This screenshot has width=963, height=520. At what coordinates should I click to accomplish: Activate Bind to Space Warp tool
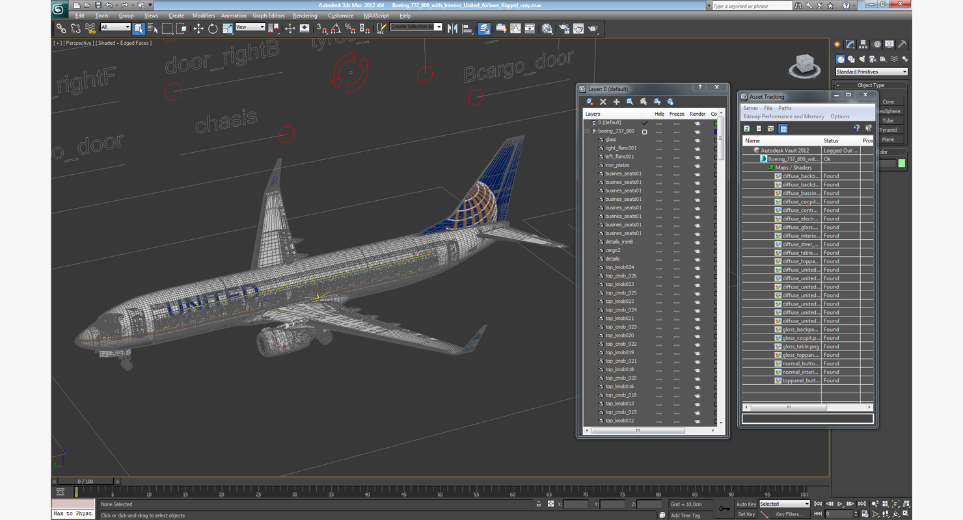[x=90, y=29]
